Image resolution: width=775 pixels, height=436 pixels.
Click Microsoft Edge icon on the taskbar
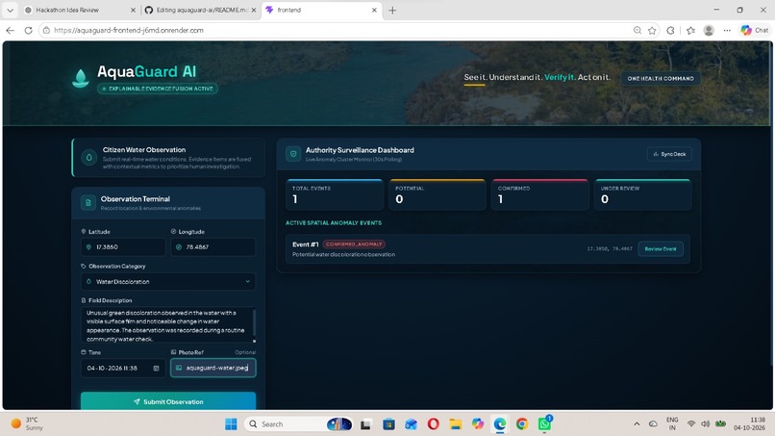[500, 424]
